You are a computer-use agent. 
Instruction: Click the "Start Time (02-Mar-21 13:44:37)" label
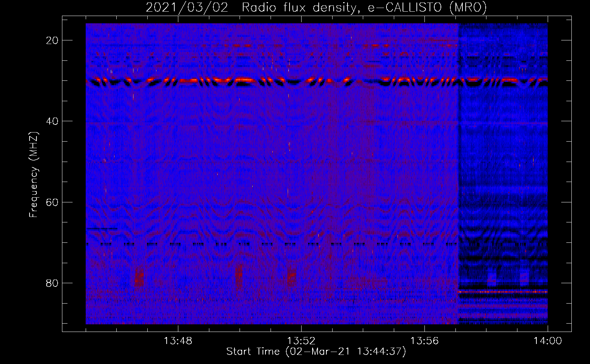[x=316, y=352]
